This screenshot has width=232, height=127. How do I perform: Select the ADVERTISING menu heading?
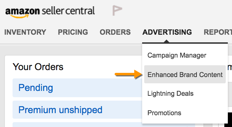(167, 32)
